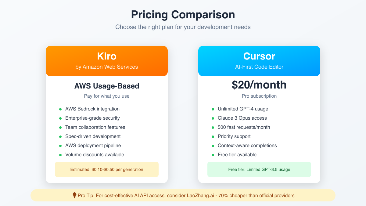Click the bullet next to Volume discounts available
This screenshot has width=366, height=206.
(60, 155)
